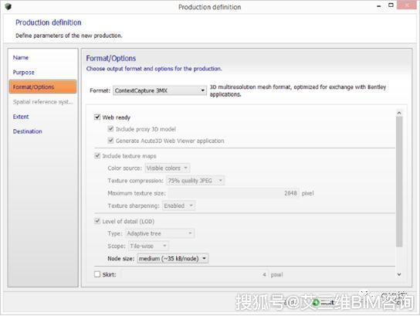Open the Format ContextCapture 3MX dropdown
The image size is (420, 316).
pyautogui.click(x=160, y=90)
